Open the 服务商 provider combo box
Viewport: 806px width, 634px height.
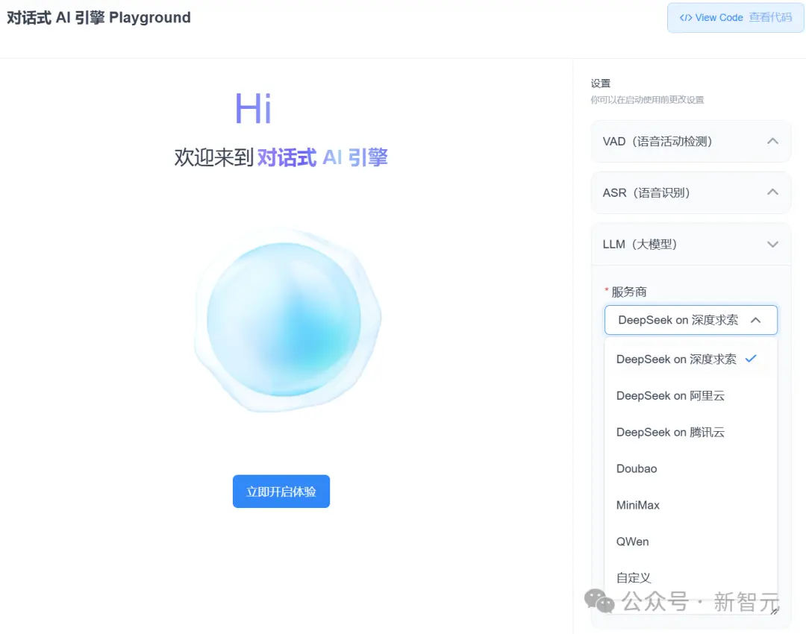tap(691, 320)
